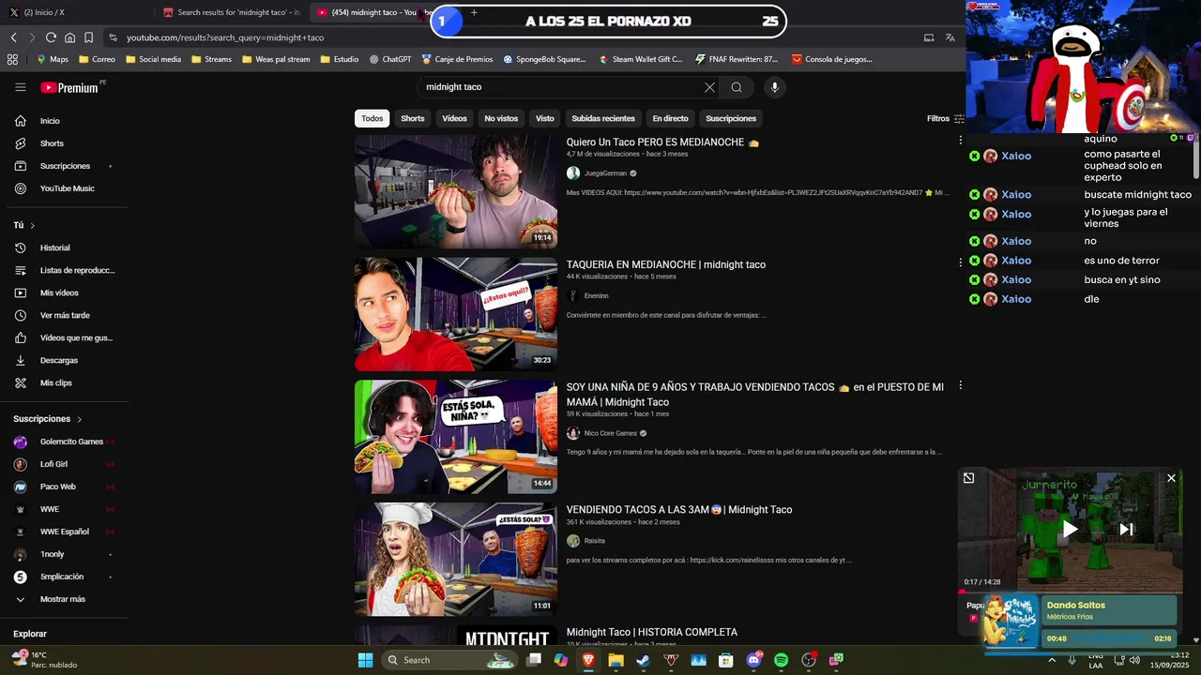Open the WWE Español subscription
The width and height of the screenshot is (1201, 675).
pyautogui.click(x=64, y=532)
